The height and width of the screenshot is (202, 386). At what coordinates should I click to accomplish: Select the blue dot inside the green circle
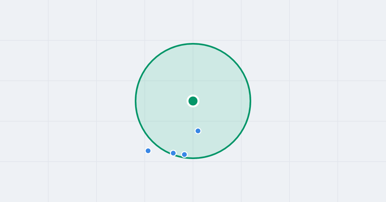[198, 131]
